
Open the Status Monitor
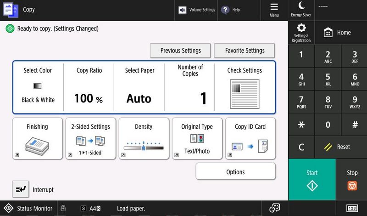click(x=28, y=208)
